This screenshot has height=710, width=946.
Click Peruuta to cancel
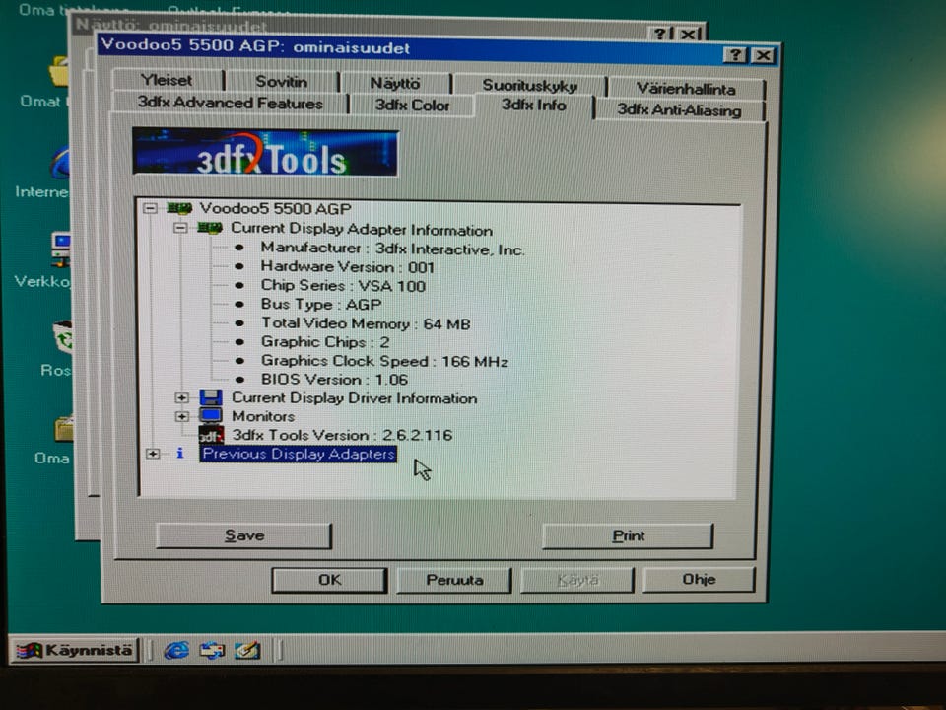tap(454, 580)
